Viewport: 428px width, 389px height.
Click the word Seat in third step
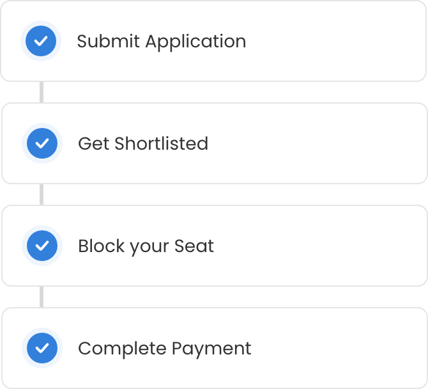pos(194,246)
